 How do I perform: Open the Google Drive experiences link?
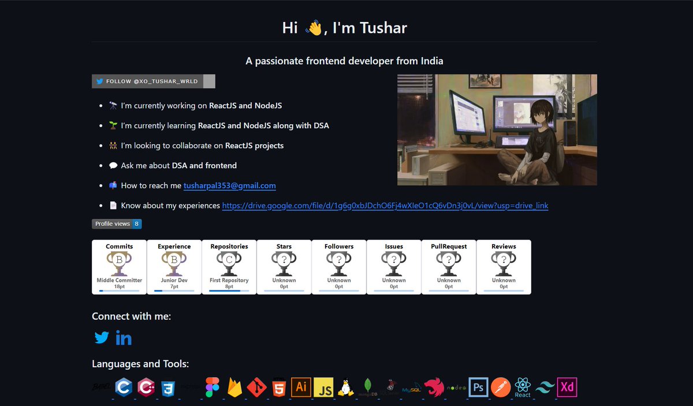tap(385, 206)
